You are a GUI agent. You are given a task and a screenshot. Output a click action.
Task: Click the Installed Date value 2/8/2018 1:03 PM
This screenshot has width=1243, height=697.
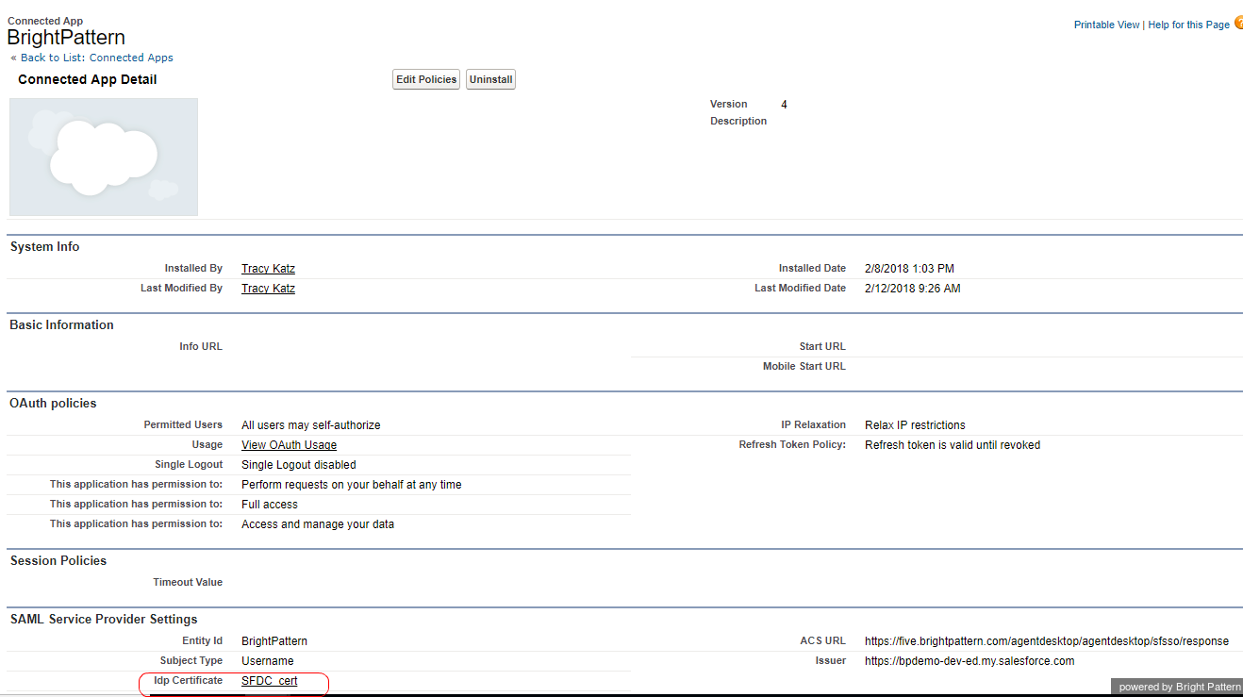pyautogui.click(x=909, y=269)
